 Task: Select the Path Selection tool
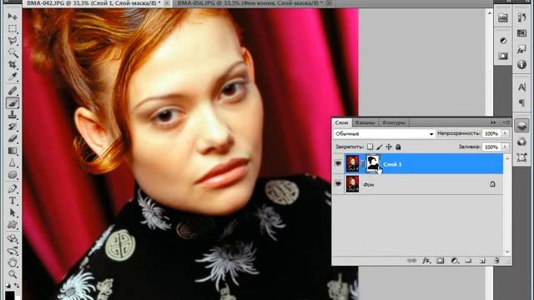point(13,212)
